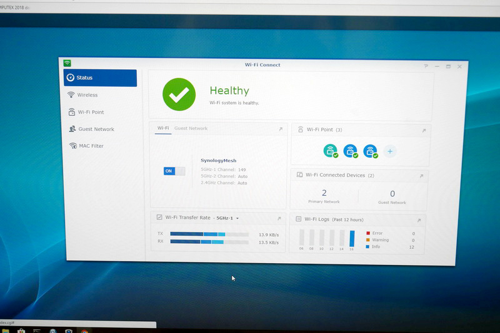Click the green Healthy checkmark icon
Viewport: 500px width, 333px height.
pyautogui.click(x=179, y=94)
